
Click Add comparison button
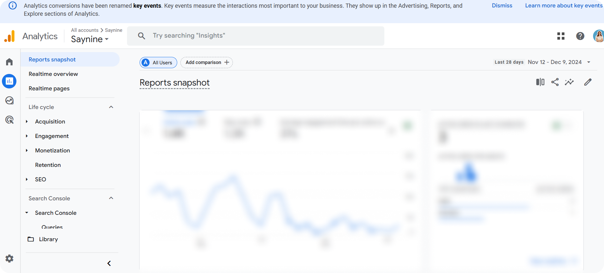point(206,62)
